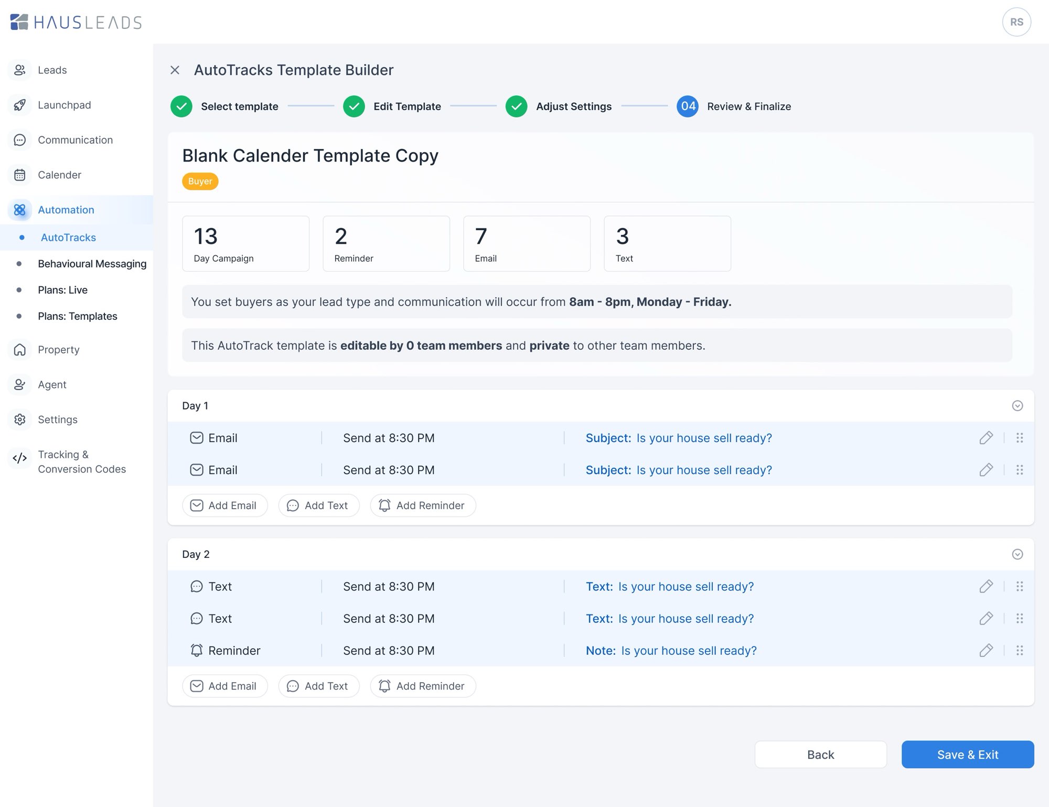Screen dimensions: 1049x807
Task: Click drag handle of first Day 2 text
Action: [1020, 586]
